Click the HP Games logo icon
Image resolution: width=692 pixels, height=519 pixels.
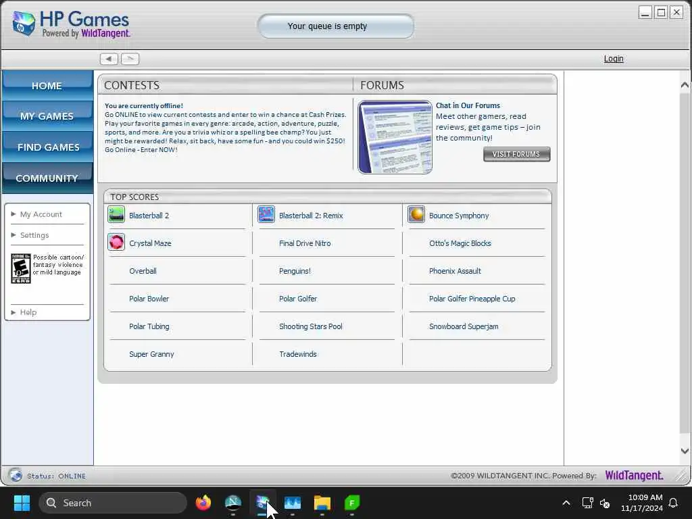(x=23, y=23)
